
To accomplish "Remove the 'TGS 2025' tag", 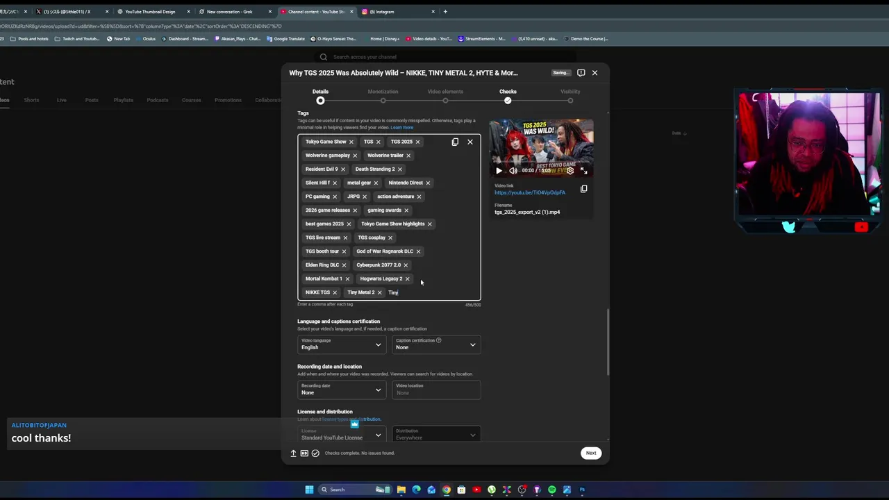I will [417, 142].
